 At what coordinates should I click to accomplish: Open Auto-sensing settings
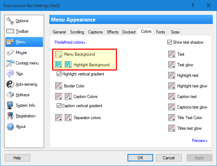(26, 84)
